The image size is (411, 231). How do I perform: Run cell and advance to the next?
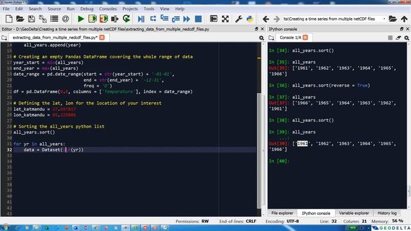(103, 19)
